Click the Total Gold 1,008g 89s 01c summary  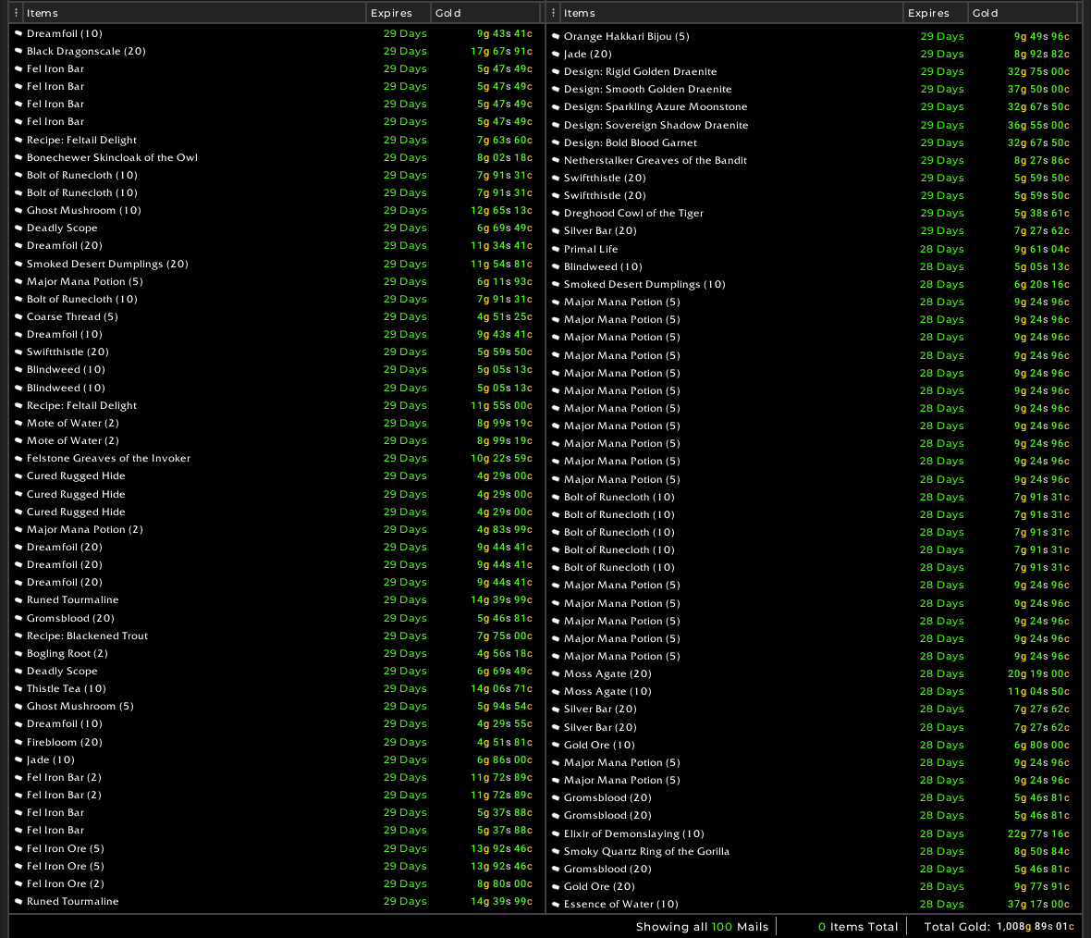tap(999, 927)
